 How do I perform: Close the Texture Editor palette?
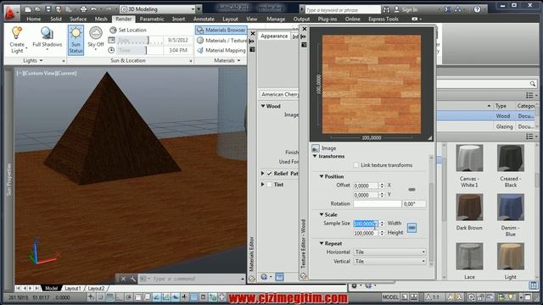click(304, 29)
